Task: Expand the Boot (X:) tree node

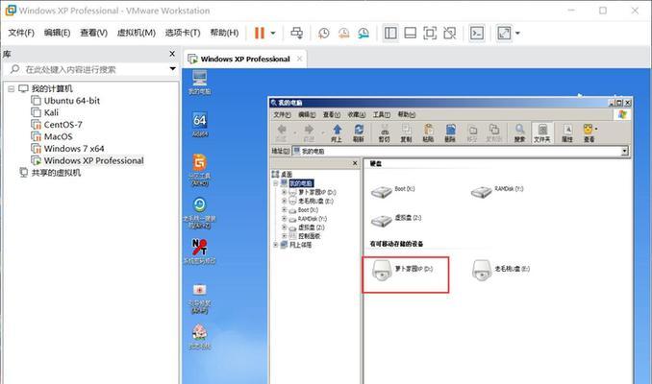Action: 285,210
